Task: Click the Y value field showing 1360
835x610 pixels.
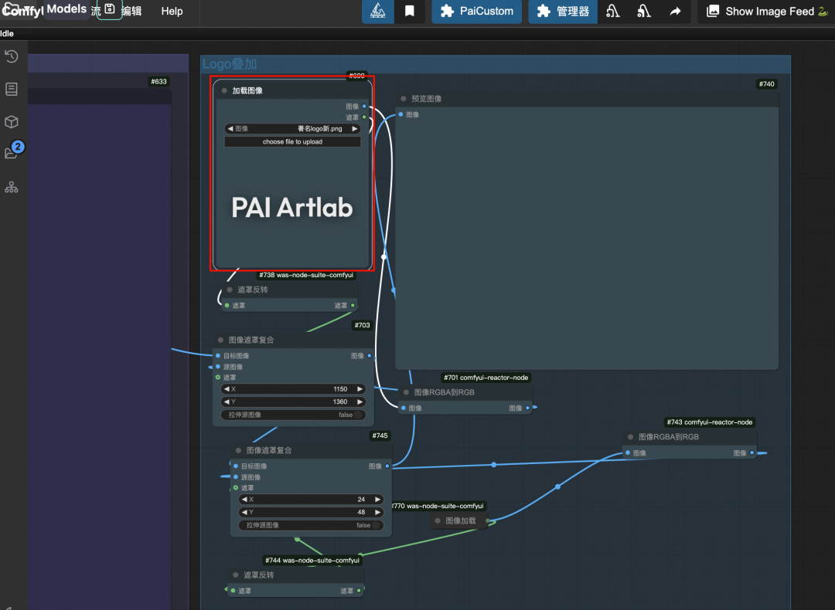Action: [294, 402]
